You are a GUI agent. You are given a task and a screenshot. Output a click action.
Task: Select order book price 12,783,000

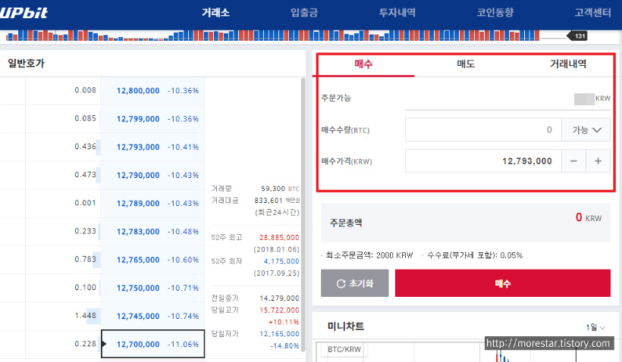138,231
